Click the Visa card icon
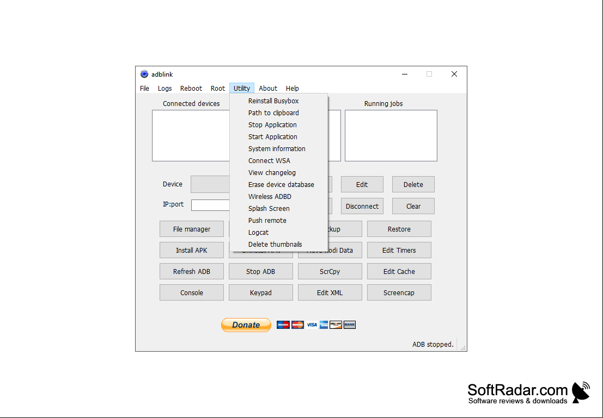This screenshot has width=603, height=418. (312, 325)
